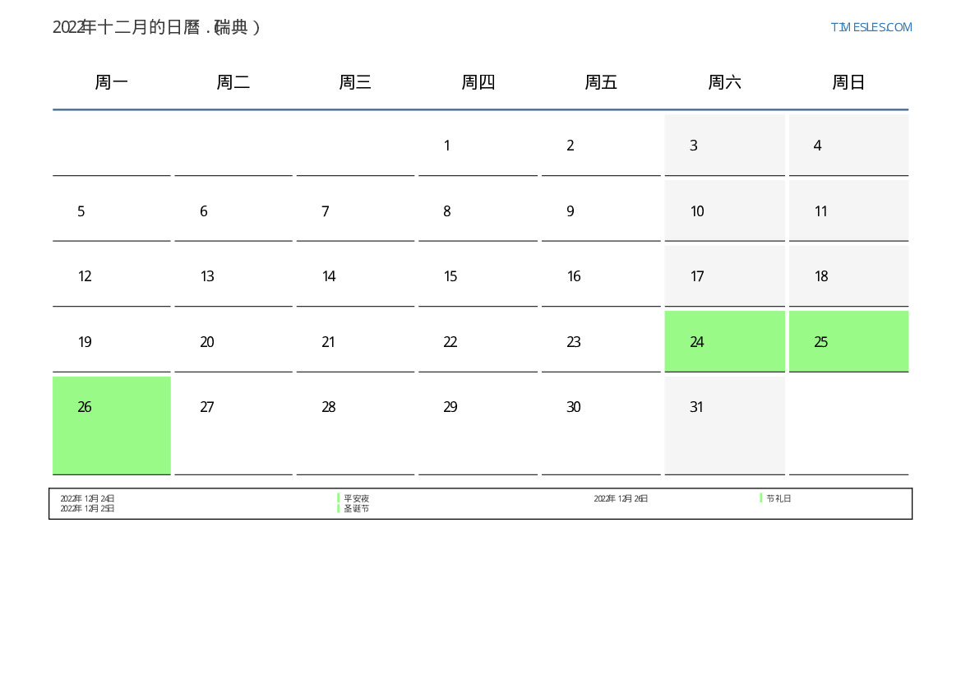Click the 平安夜 holiday legend entry
Screen dimensions: 961x680
(356, 498)
